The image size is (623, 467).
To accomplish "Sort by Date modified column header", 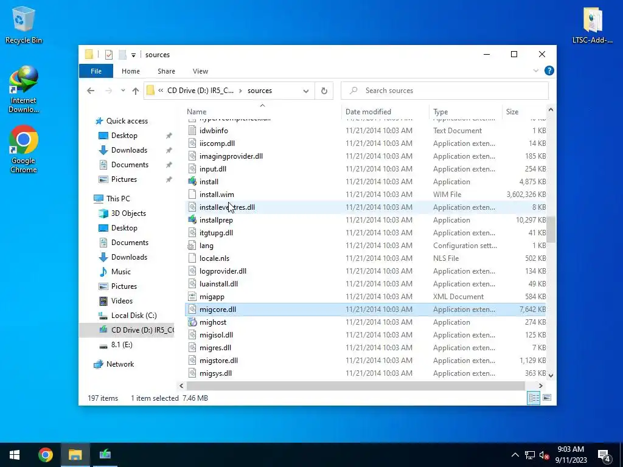I will click(368, 112).
